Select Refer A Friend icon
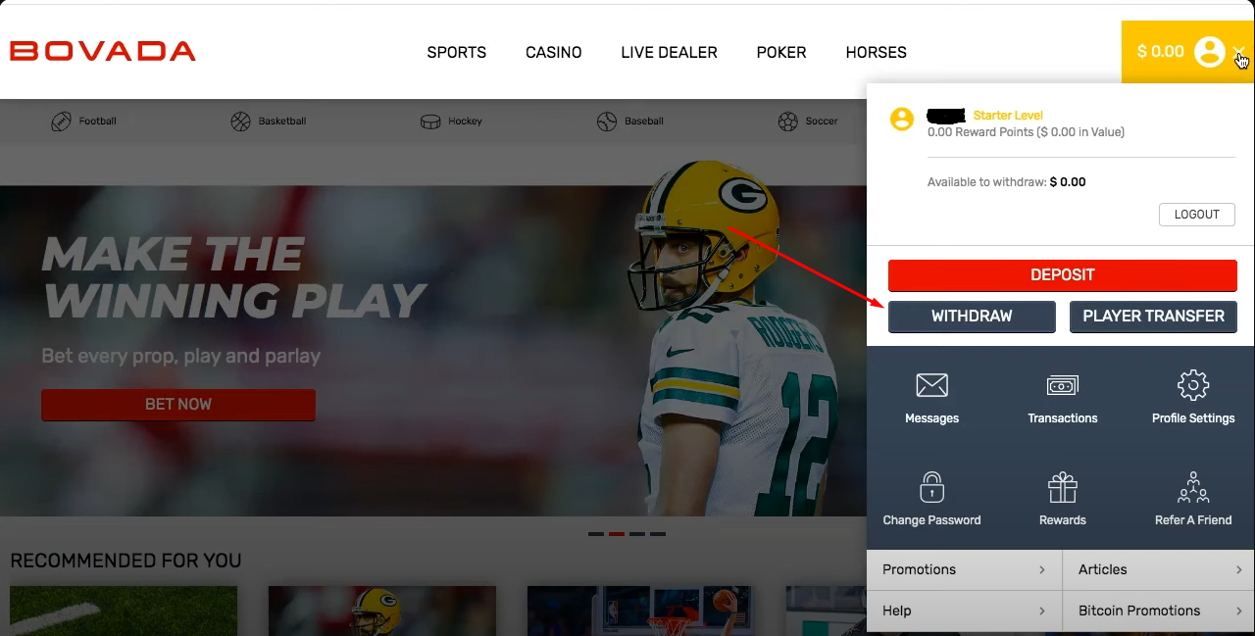The width and height of the screenshot is (1255, 636). (x=1192, y=487)
